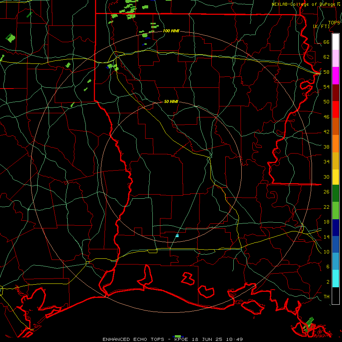This screenshot has width=342, height=342.
Task: Click the '18' legend value
Action: [x=326, y=222]
